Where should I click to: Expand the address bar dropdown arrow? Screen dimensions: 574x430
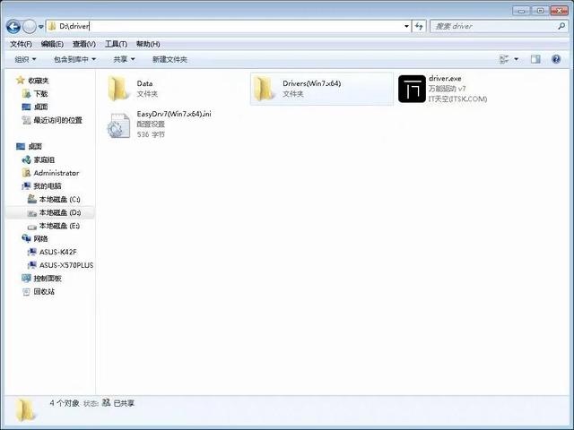406,26
